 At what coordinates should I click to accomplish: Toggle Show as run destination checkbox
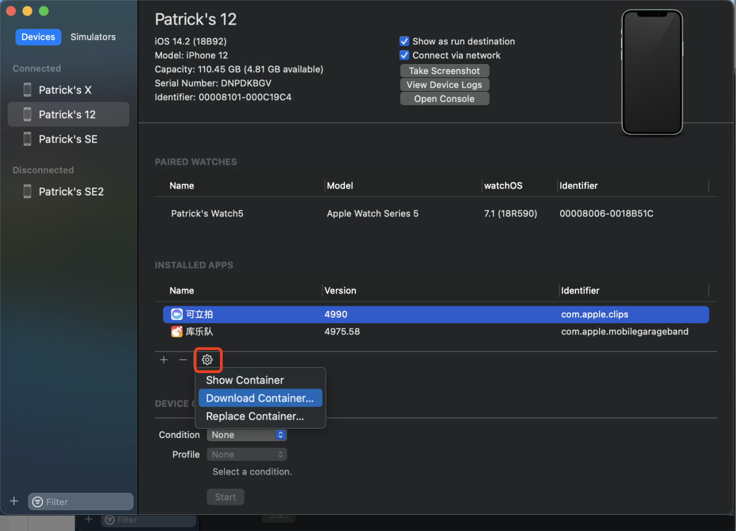tap(404, 41)
